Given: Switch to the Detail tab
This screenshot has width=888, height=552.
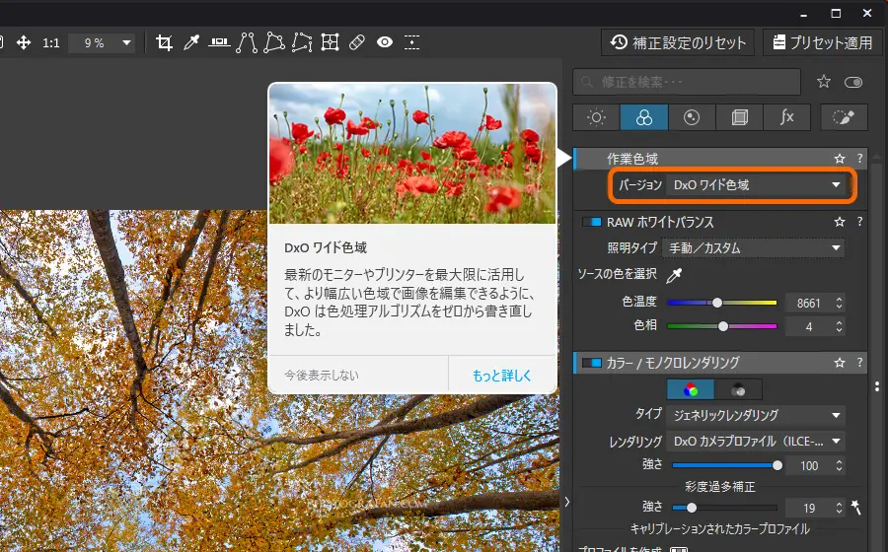Looking at the screenshot, I should pos(692,117).
